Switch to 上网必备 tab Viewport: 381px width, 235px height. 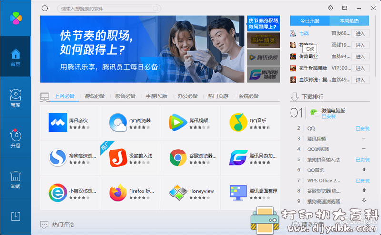(x=64, y=96)
